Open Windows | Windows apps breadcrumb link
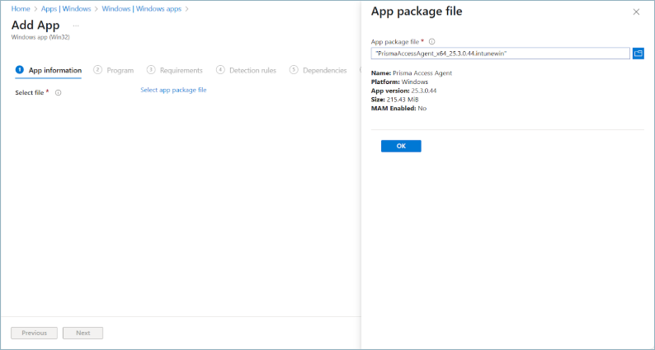Screen dimensions: 655x350 (x=140, y=9)
